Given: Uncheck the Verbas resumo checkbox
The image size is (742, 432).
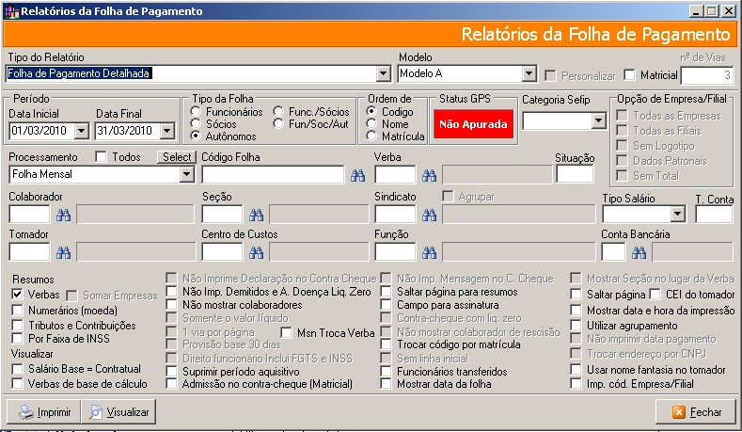Looking at the screenshot, I should (x=17, y=295).
